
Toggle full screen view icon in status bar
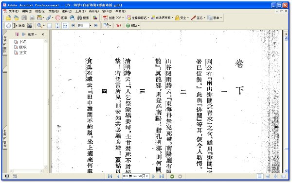[7, 176]
